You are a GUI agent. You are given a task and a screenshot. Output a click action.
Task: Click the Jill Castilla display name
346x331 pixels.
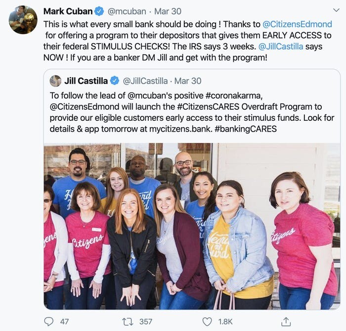pyautogui.click(x=86, y=81)
